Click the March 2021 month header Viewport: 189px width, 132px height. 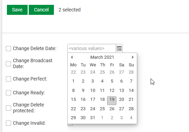pos(102,57)
